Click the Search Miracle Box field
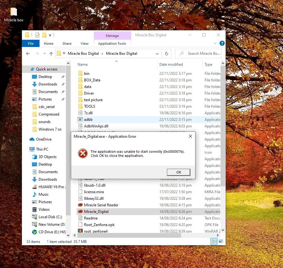283x268 pixels. coord(198,54)
